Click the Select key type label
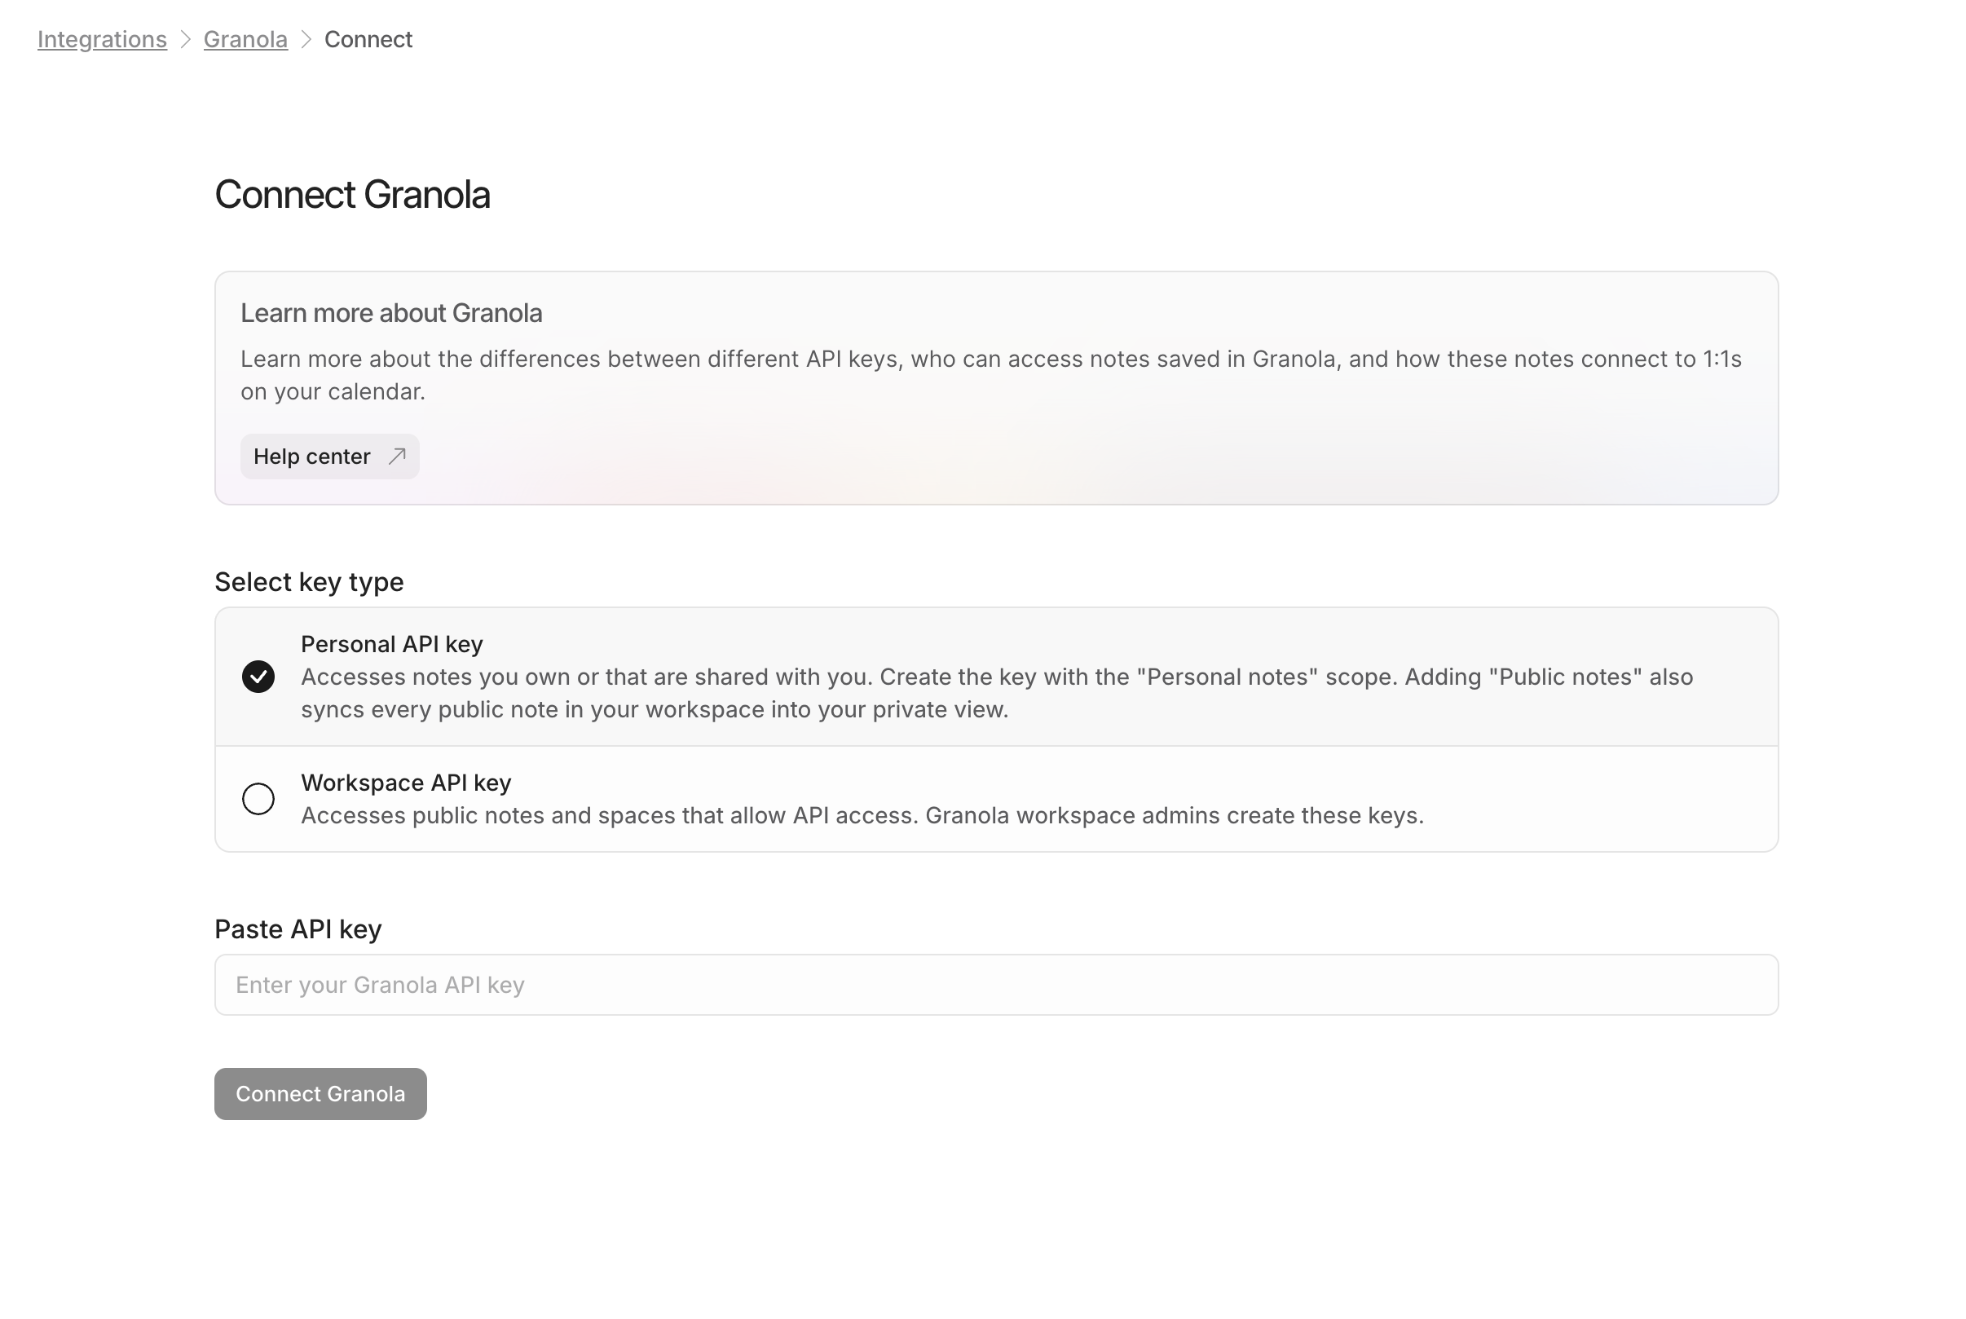 [309, 582]
